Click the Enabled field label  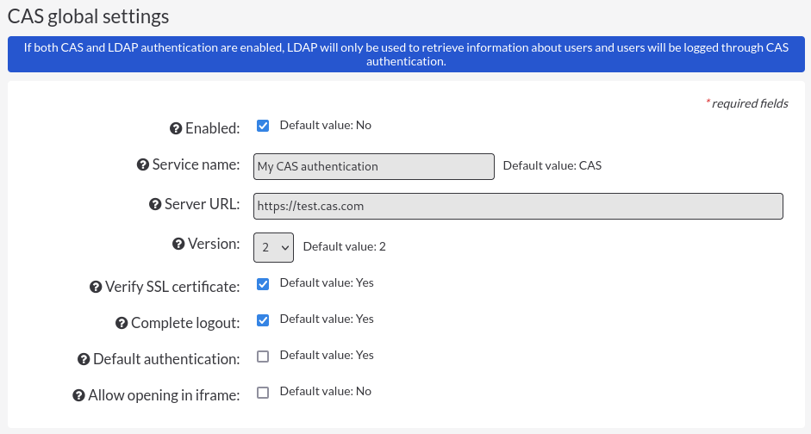pyautogui.click(x=213, y=128)
